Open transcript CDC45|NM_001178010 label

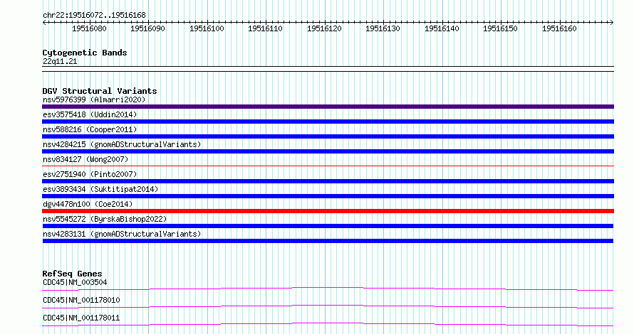(x=81, y=300)
